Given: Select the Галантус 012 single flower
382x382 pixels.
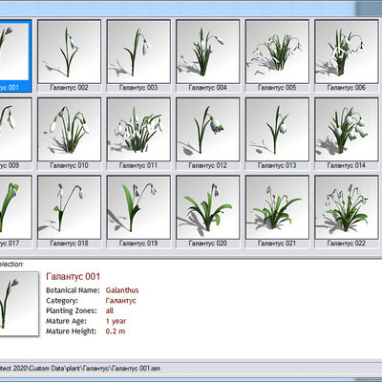Looking at the screenshot, I should pyautogui.click(x=207, y=130).
